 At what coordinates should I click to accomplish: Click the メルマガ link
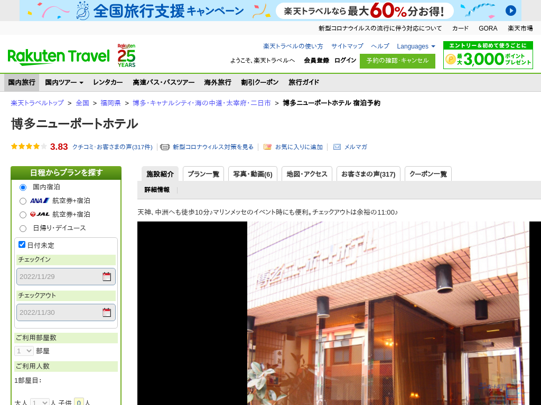(x=356, y=147)
